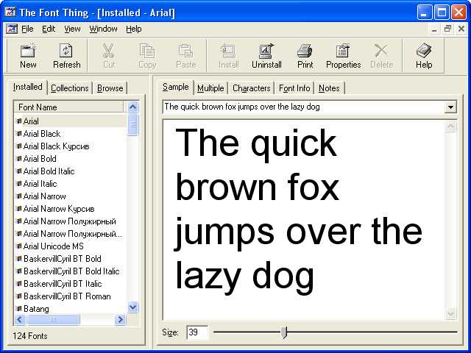The image size is (471, 353).
Task: Select the Sample tab
Action: (x=176, y=87)
